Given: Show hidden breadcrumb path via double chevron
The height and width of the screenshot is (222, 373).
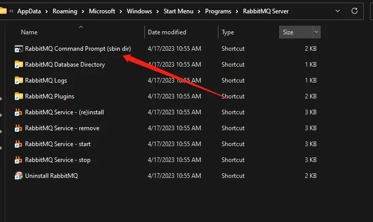Looking at the screenshot, I should [11, 11].
